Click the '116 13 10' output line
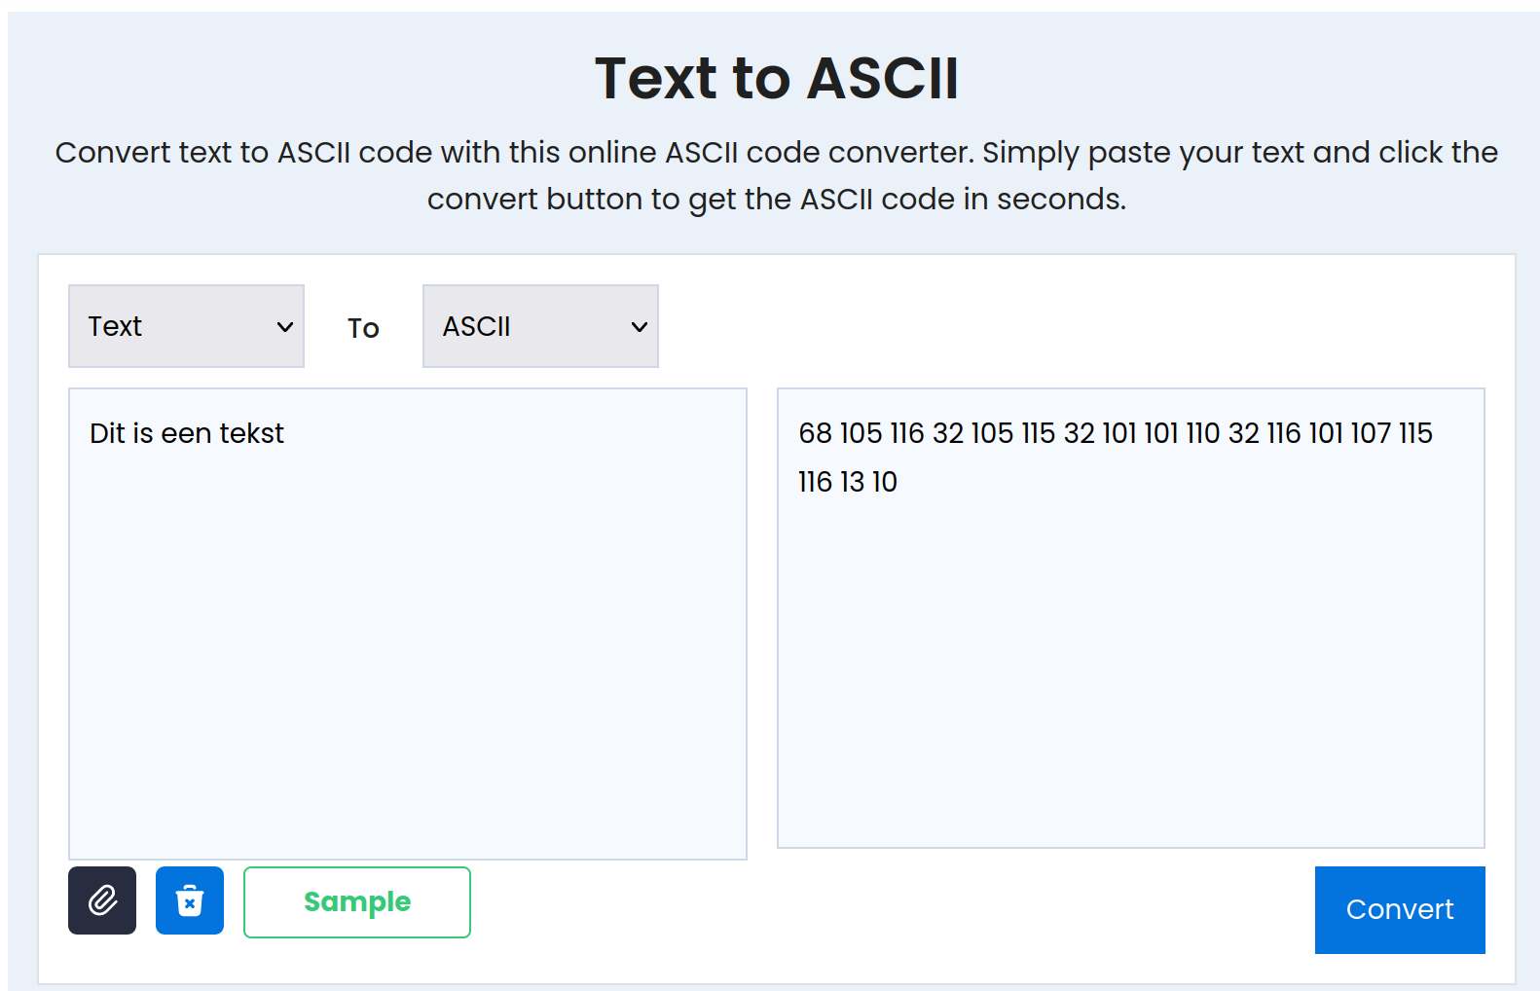The image size is (1540, 991). coord(847,482)
